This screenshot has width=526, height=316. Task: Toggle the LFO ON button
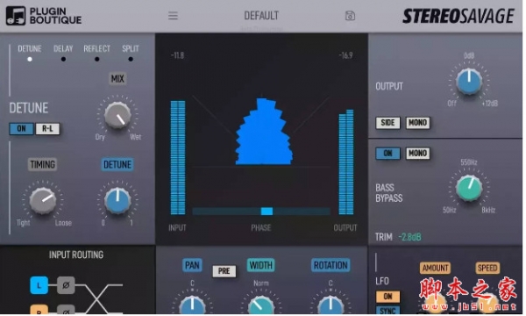tap(387, 297)
